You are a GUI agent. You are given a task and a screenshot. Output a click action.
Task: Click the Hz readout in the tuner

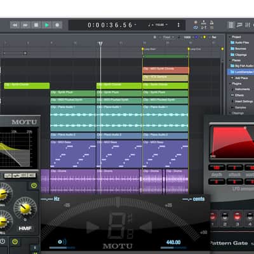(x=50, y=199)
